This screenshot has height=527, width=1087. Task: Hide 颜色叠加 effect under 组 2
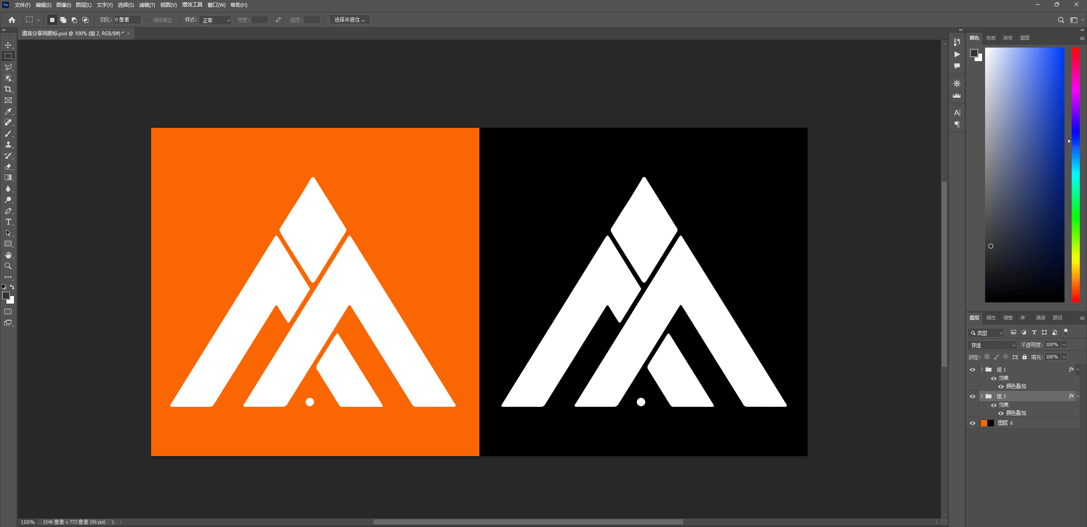(x=1001, y=413)
